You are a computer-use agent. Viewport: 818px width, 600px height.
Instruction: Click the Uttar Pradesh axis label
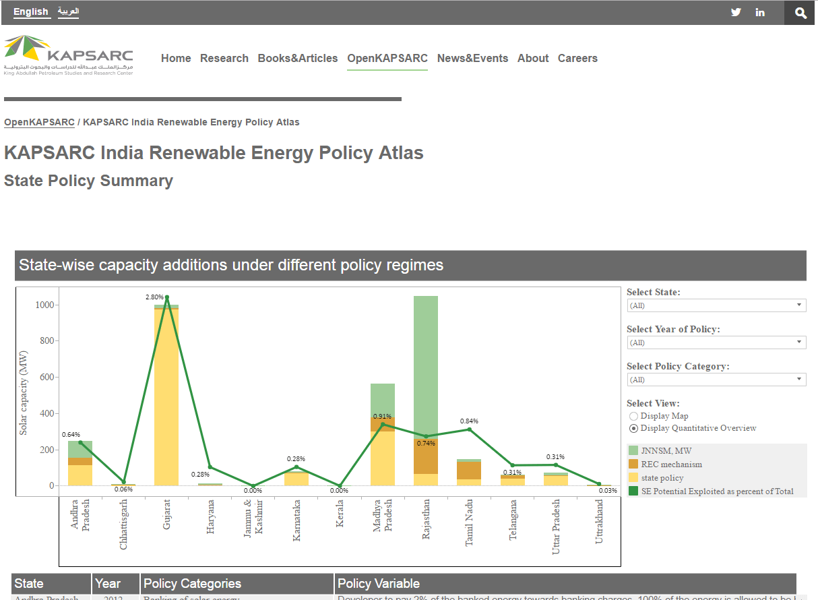[x=556, y=527]
